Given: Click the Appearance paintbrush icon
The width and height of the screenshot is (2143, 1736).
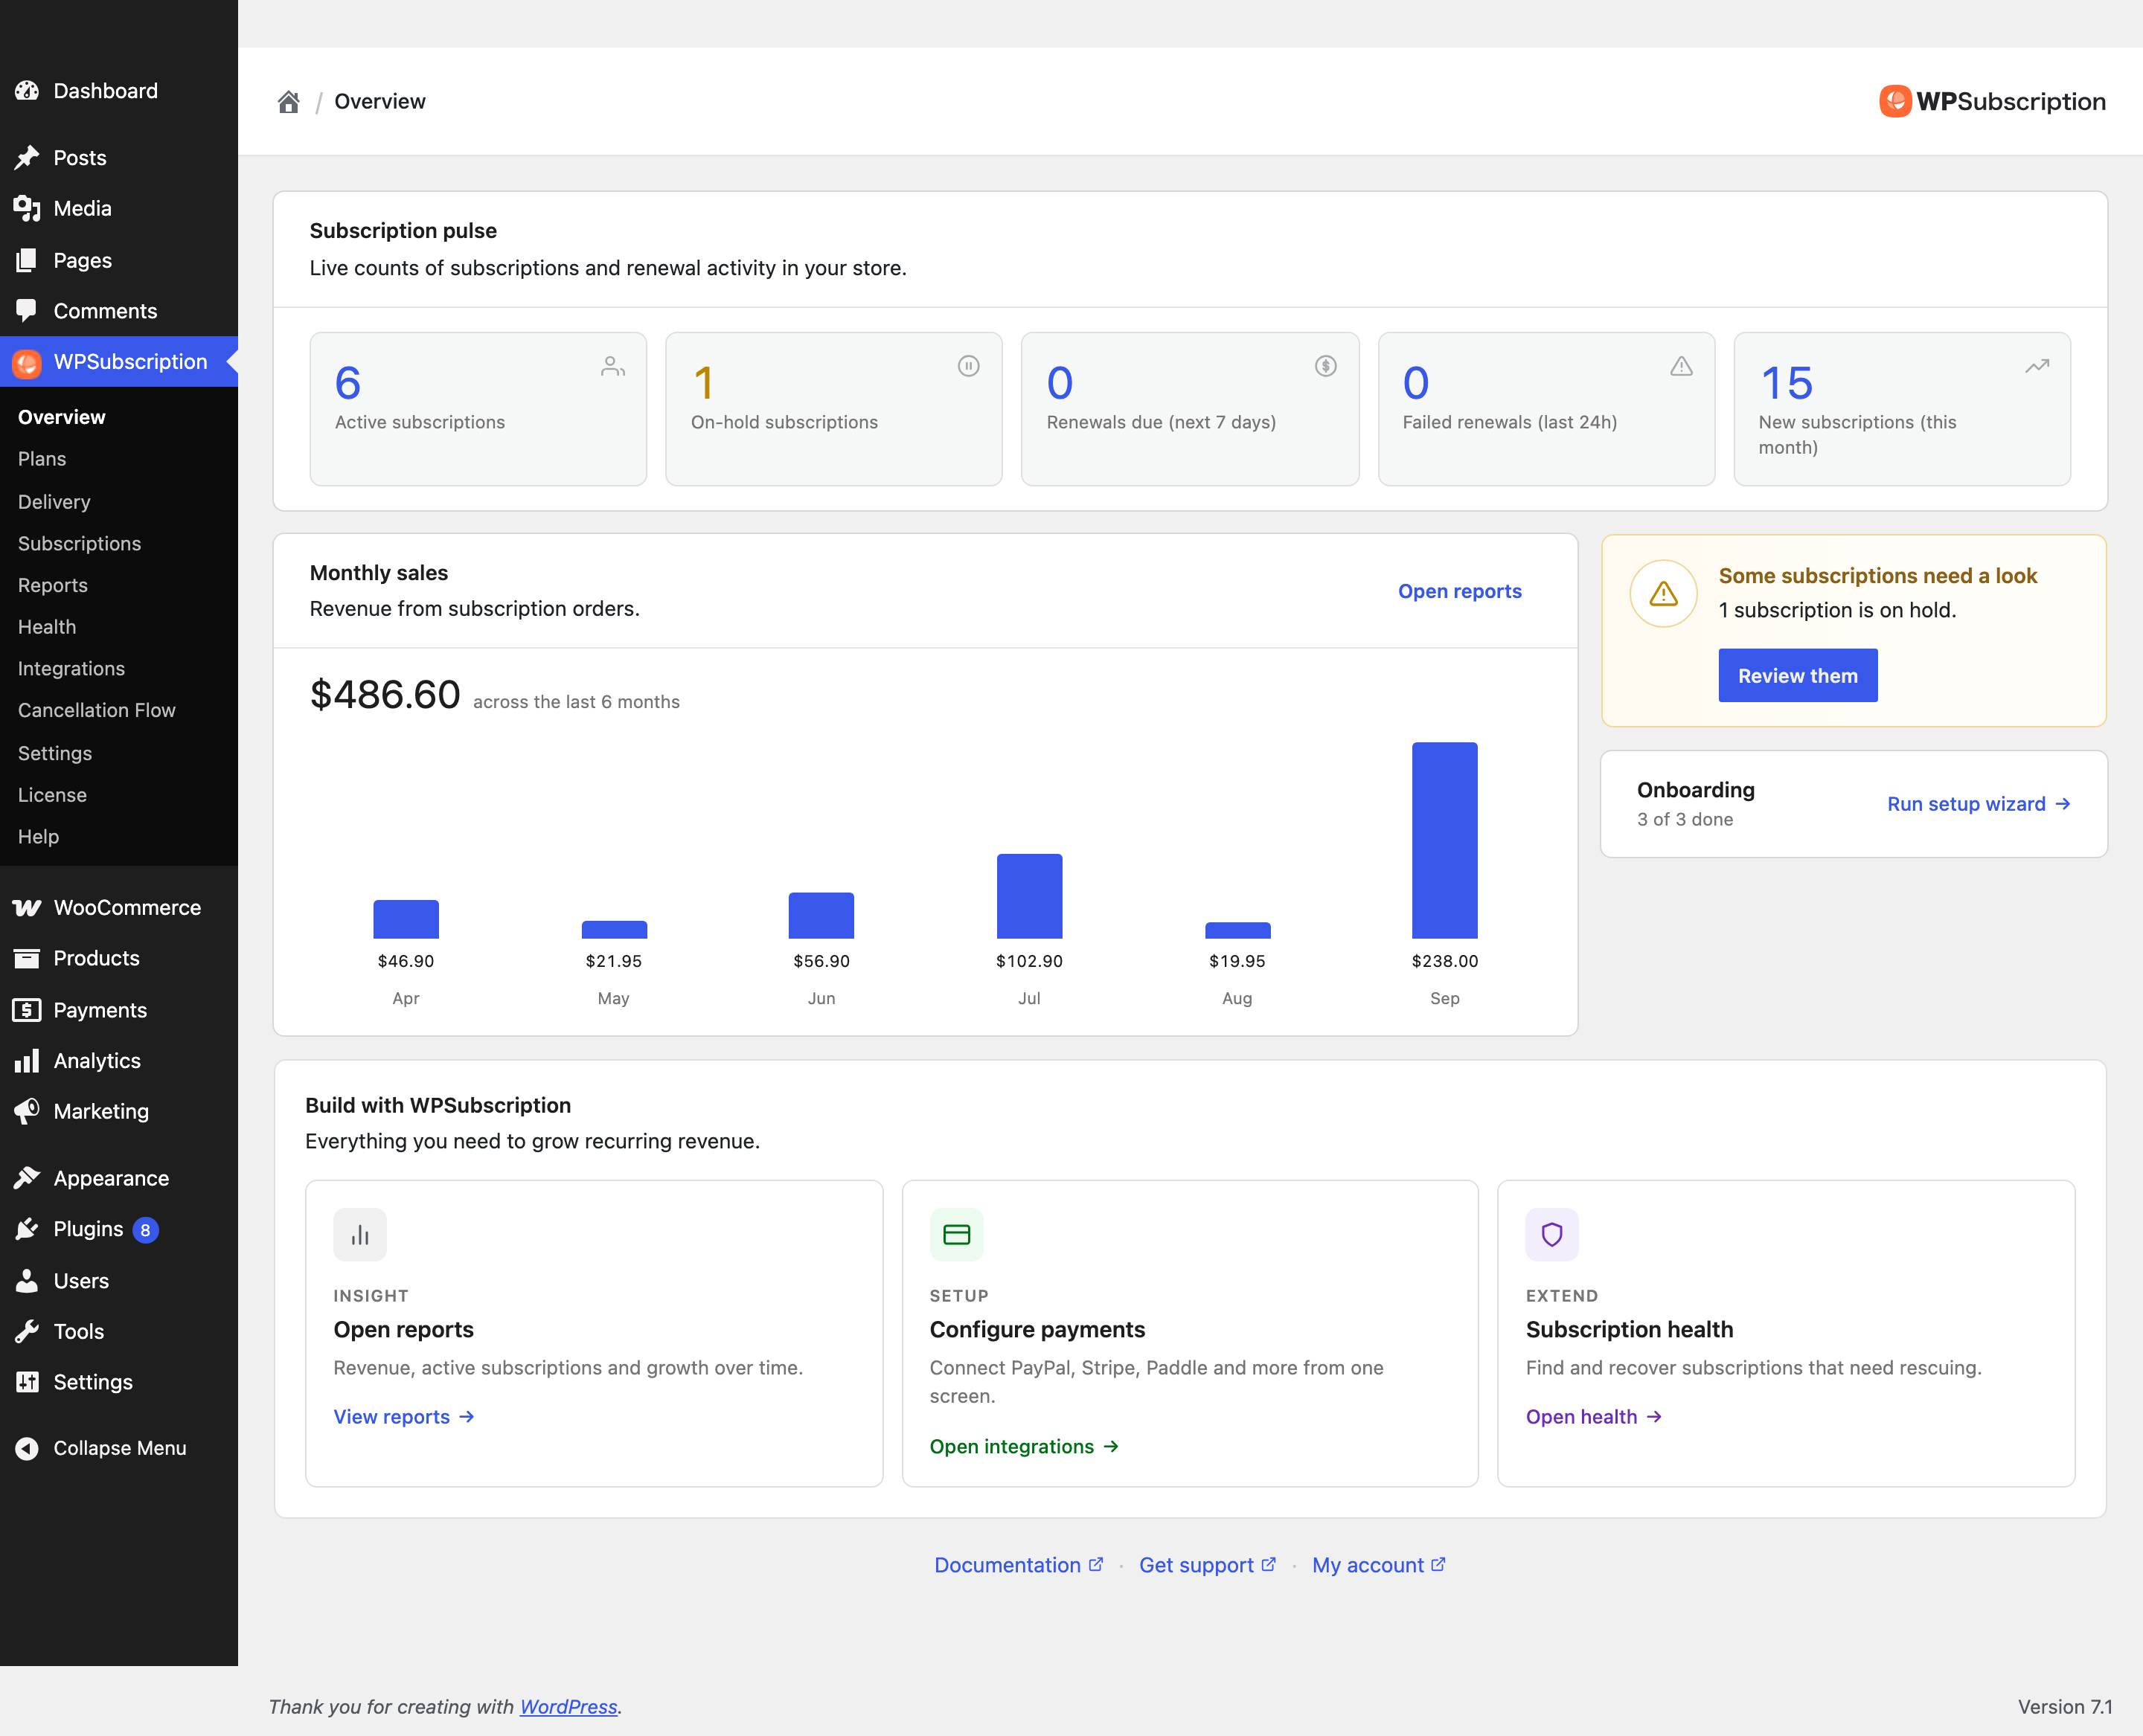Looking at the screenshot, I should pos(27,1178).
